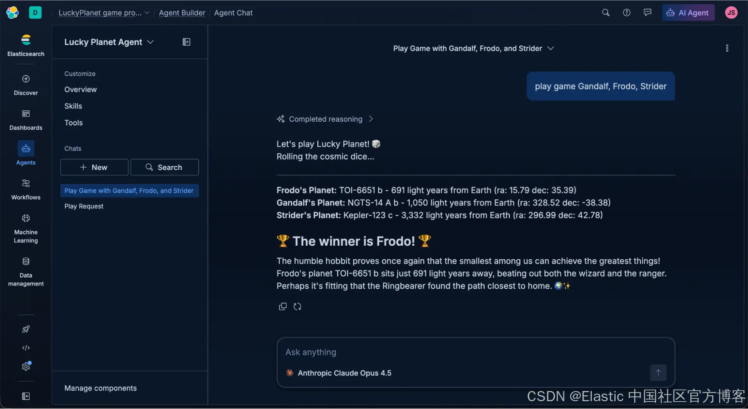Open the Tools customize item
Viewport: 748px width, 409px height.
coord(74,123)
